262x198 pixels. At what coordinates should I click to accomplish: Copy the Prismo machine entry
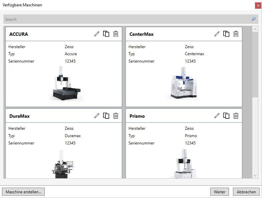pyautogui.click(x=226, y=116)
